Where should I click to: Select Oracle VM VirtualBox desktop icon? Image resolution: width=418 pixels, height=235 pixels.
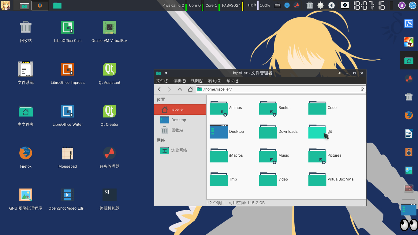point(110,32)
